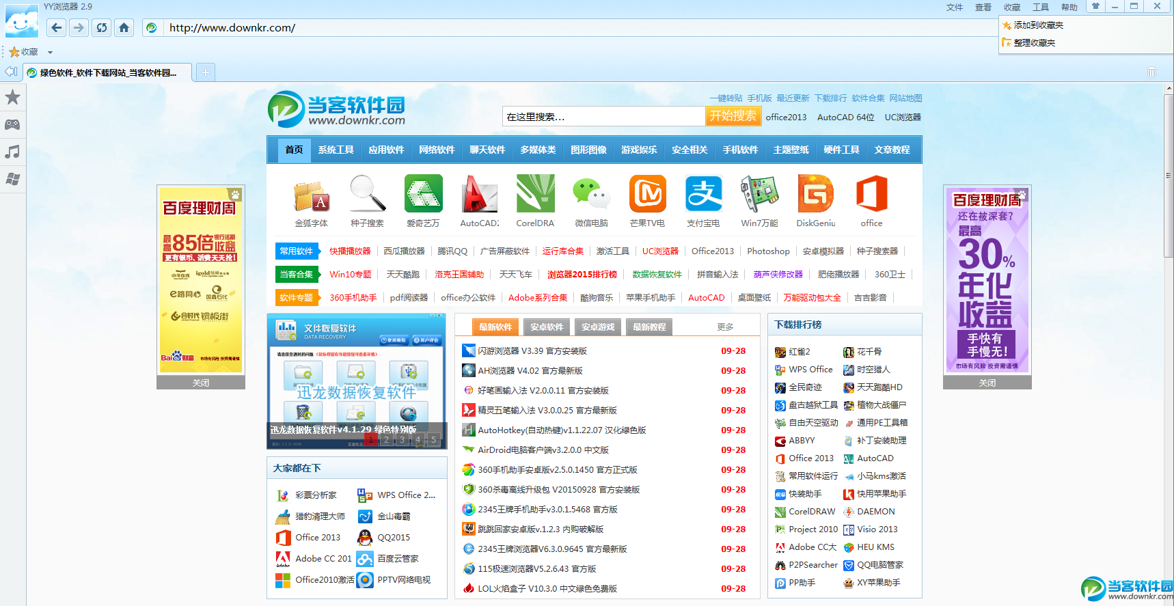
Task: Open the 网站地图 top link
Action: (905, 98)
